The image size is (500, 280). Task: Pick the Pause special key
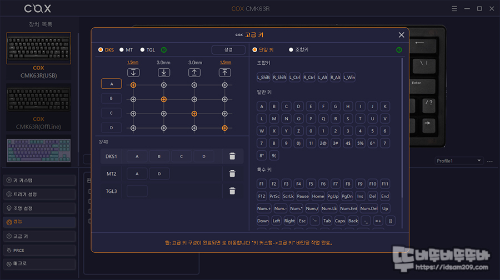pos(303,196)
